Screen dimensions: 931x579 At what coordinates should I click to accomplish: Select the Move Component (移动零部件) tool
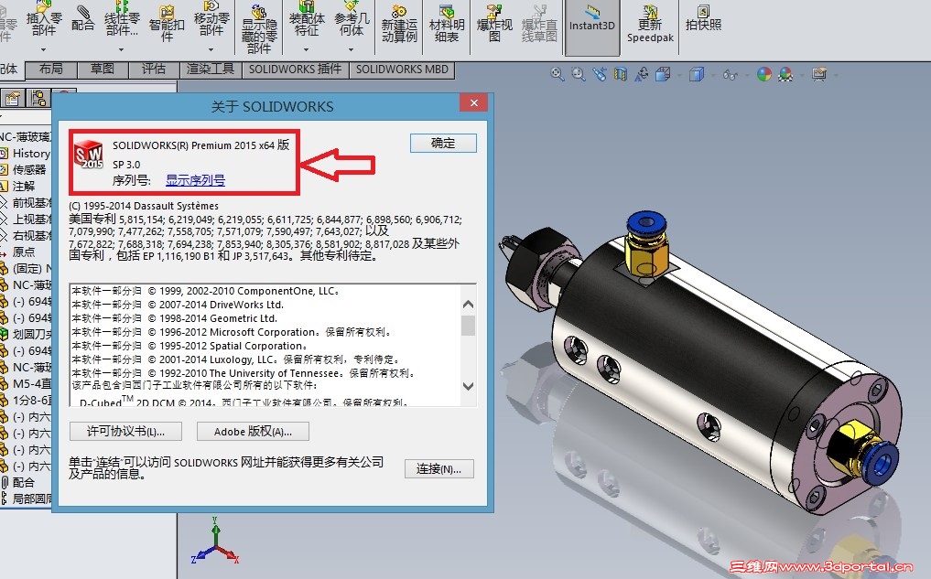pyautogui.click(x=211, y=19)
